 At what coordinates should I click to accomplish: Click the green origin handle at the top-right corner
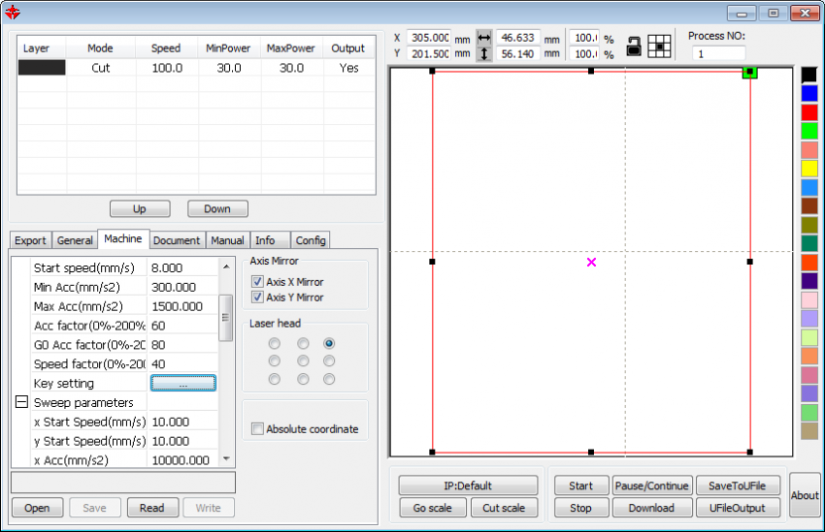[x=749, y=72]
